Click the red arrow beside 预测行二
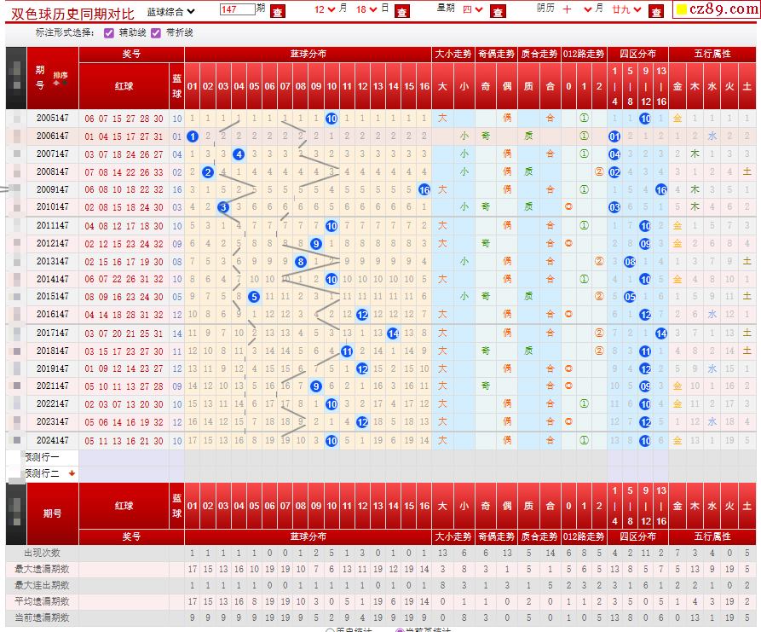This screenshot has height=632, width=761. click(x=72, y=473)
